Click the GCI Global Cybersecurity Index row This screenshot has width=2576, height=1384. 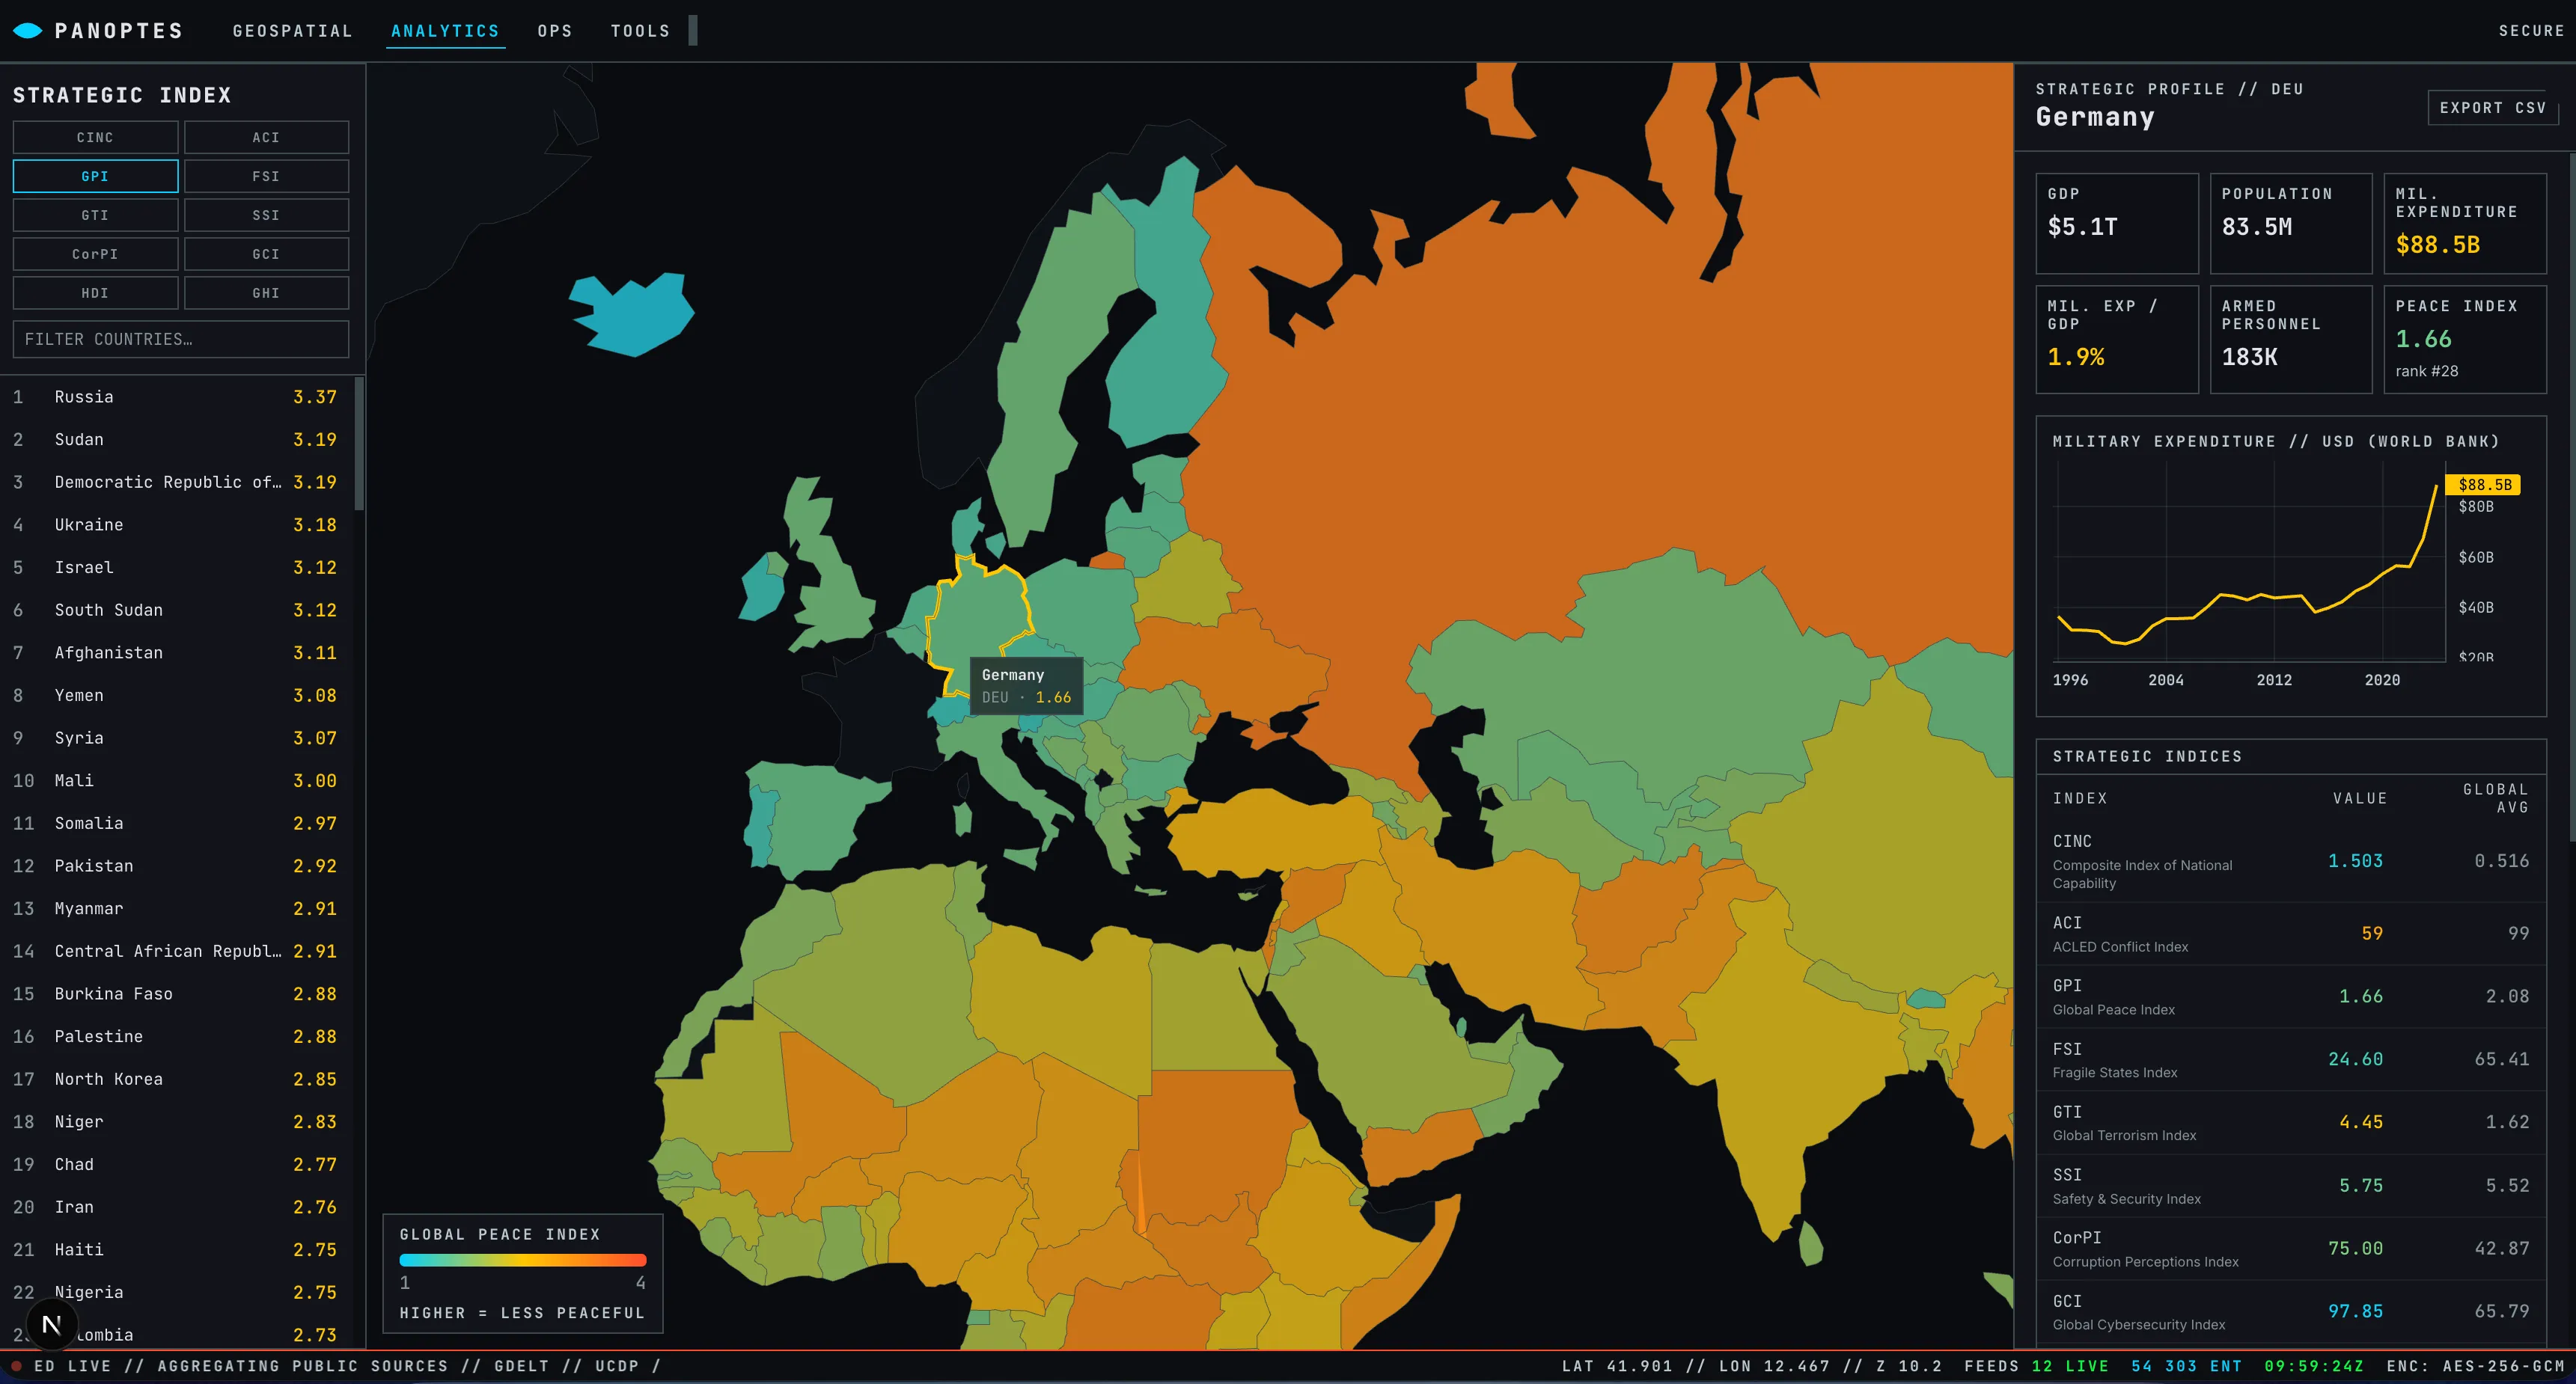tap(2291, 1312)
